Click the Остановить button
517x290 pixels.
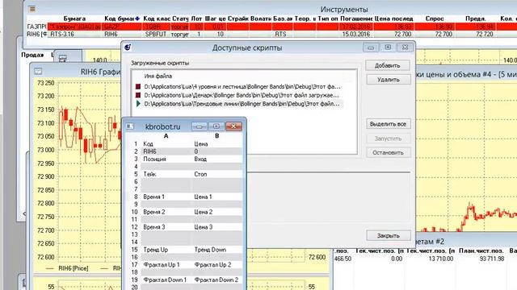coord(388,152)
